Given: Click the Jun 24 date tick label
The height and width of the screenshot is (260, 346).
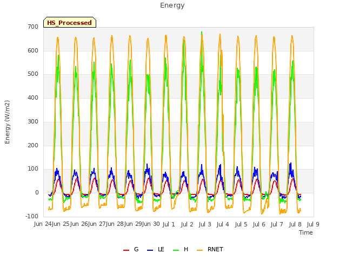Looking at the screenshot, I should point(43,224).
